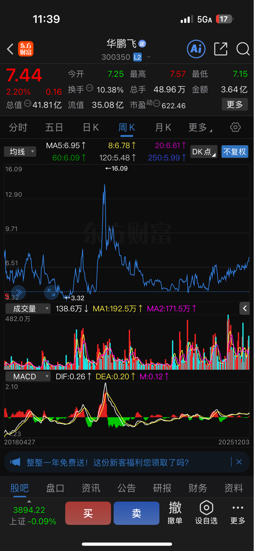Open the 股吧 tab
The height and width of the screenshot is (551, 254).
tap(20, 488)
